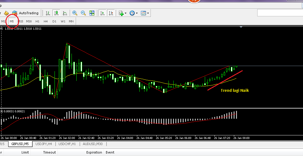
Task: Switch to the AUDUSD,M30 chart tab
Action: 93,144
